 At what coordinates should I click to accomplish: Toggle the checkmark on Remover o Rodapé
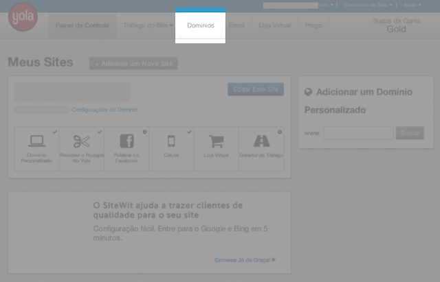(x=100, y=131)
